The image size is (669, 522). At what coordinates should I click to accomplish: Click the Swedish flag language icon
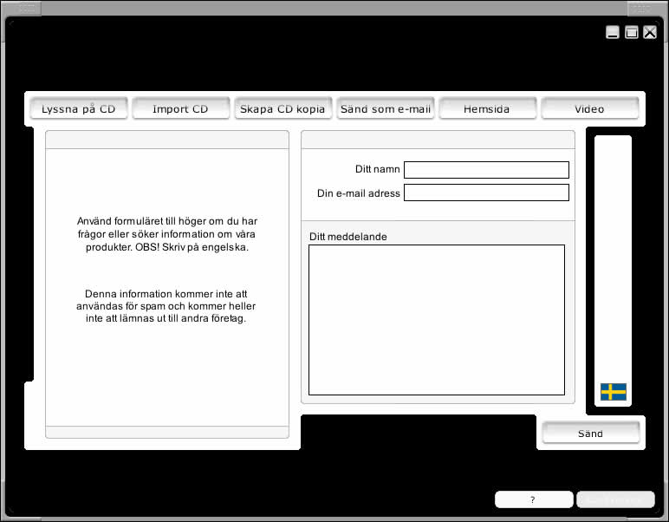[x=613, y=392]
